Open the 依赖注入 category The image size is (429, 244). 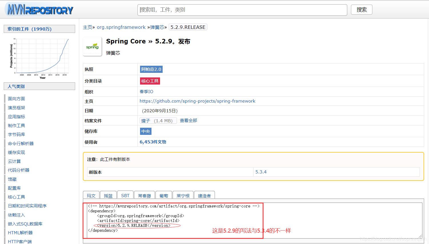click(17, 215)
